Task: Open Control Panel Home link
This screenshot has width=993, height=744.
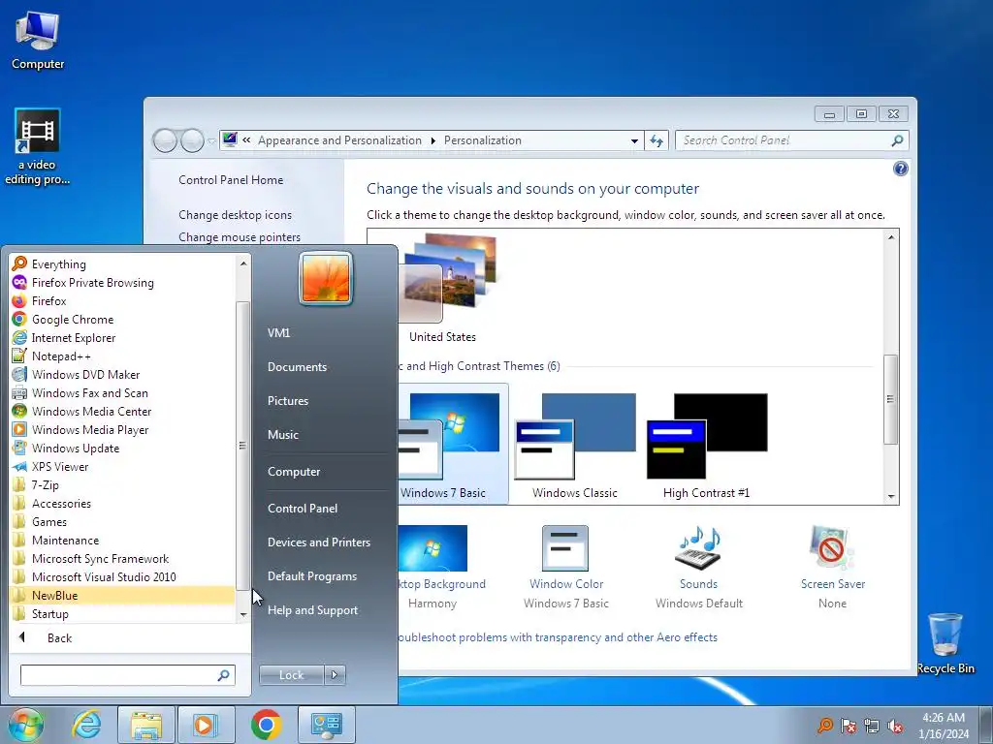Action: tap(231, 179)
